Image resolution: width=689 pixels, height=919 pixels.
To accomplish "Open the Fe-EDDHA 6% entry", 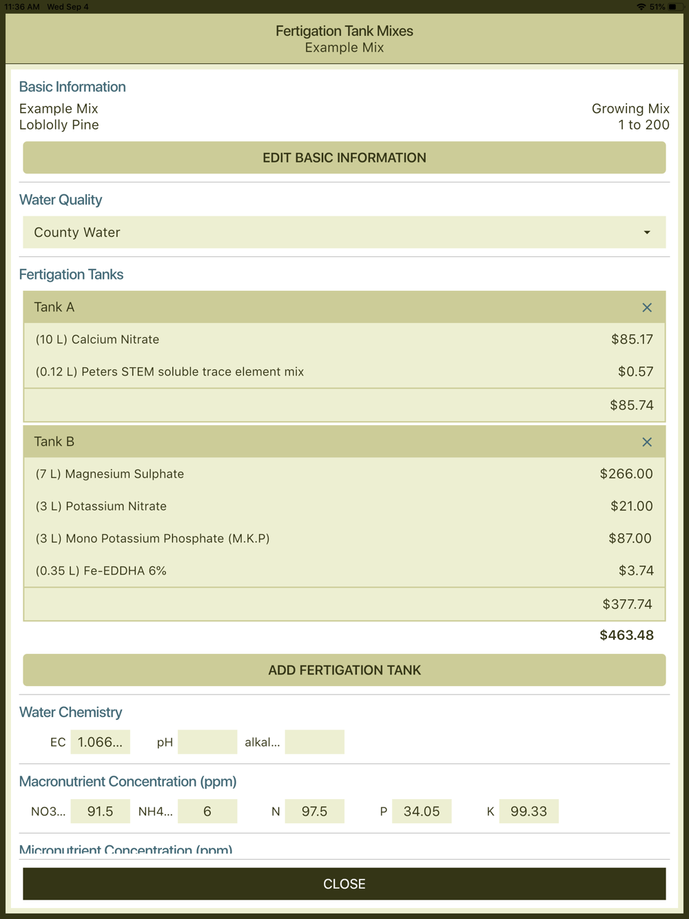I will pyautogui.click(x=344, y=571).
